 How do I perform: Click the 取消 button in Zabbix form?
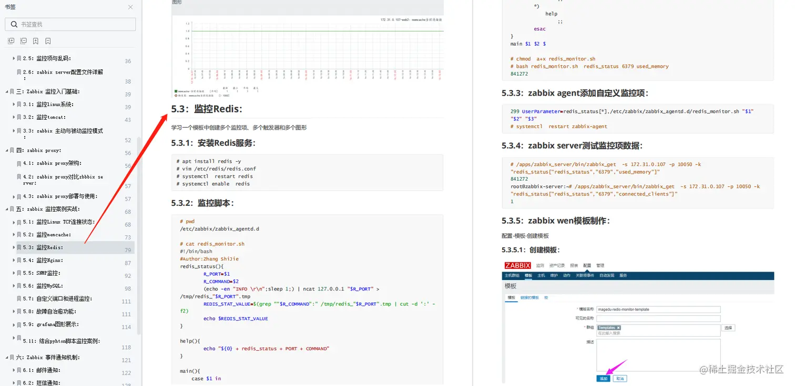coord(620,379)
